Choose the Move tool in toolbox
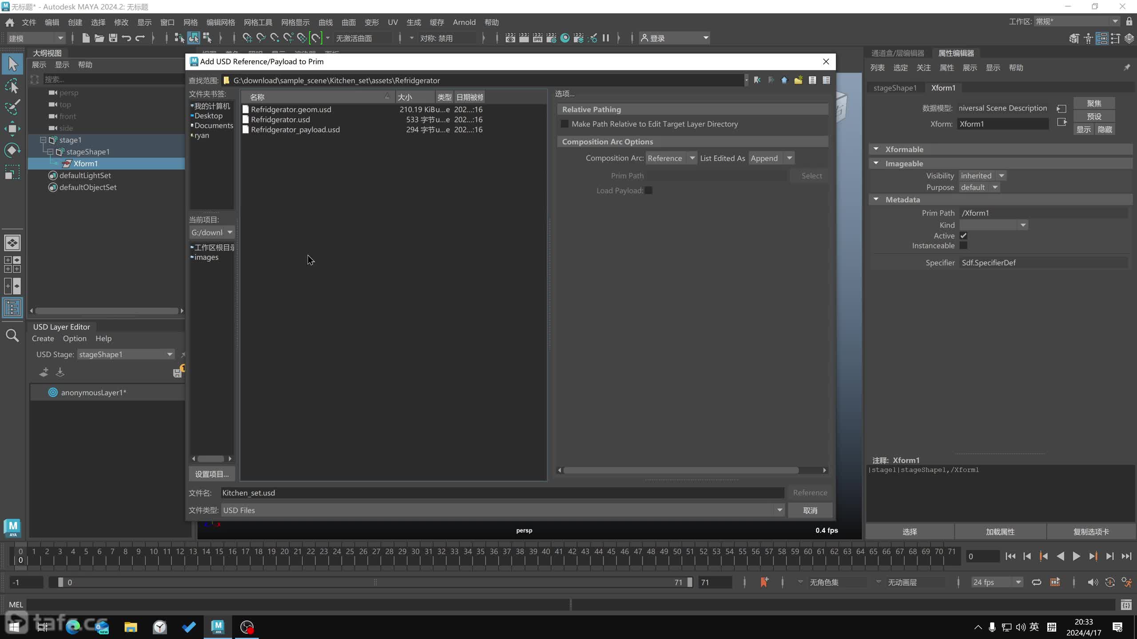The image size is (1137, 639). (12, 129)
